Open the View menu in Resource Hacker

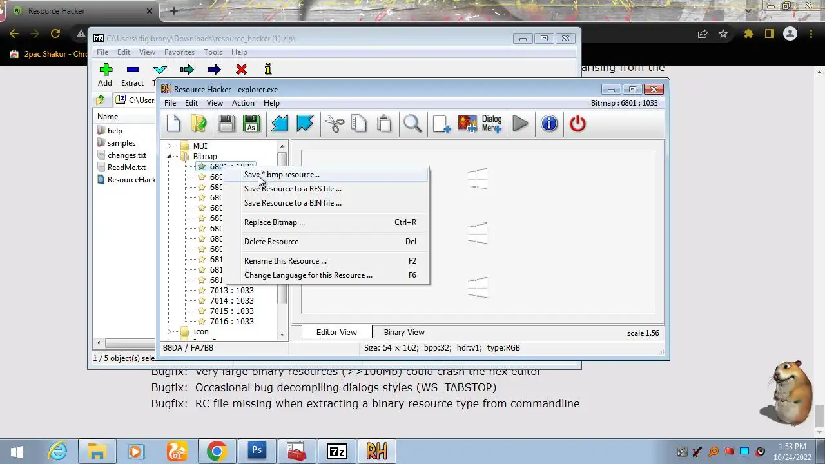[215, 103]
